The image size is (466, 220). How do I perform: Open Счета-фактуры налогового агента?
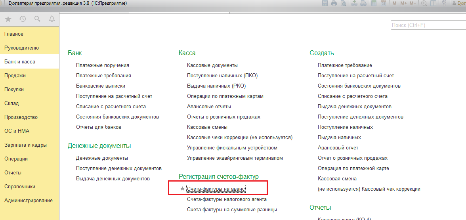[x=227, y=199]
